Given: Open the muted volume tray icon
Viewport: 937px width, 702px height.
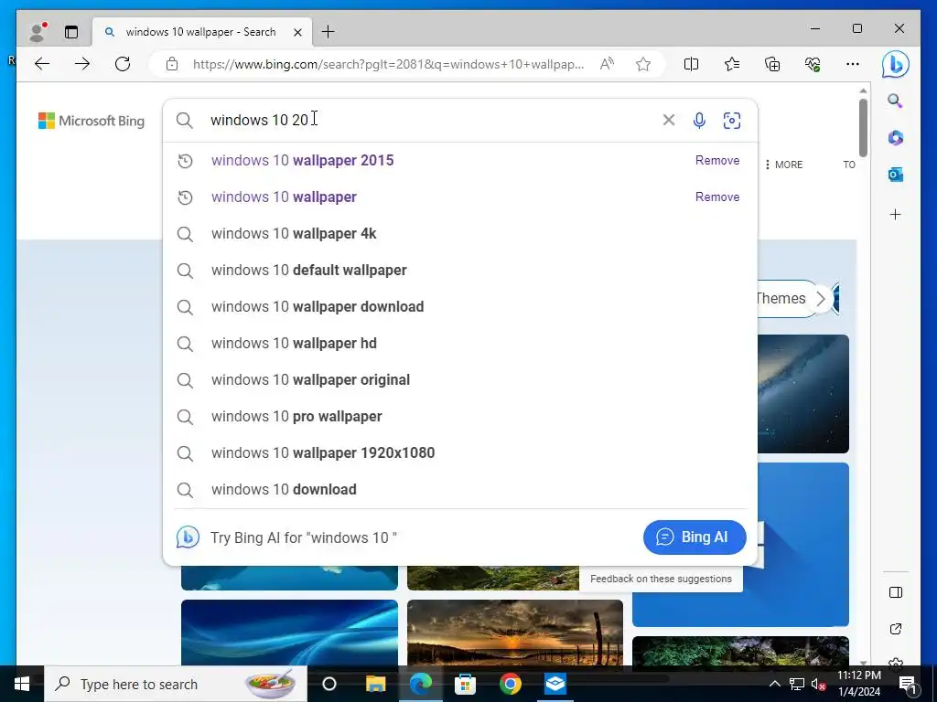Looking at the screenshot, I should tap(818, 684).
